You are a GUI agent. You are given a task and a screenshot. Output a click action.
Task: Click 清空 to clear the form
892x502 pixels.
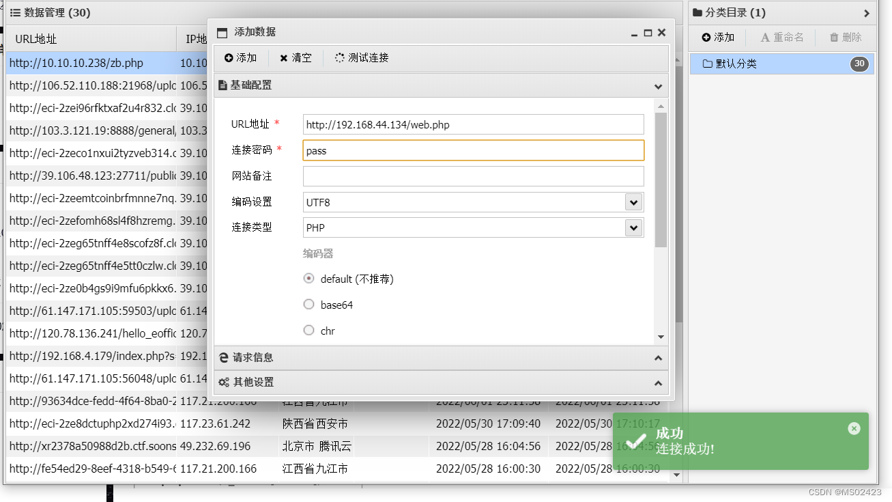296,58
